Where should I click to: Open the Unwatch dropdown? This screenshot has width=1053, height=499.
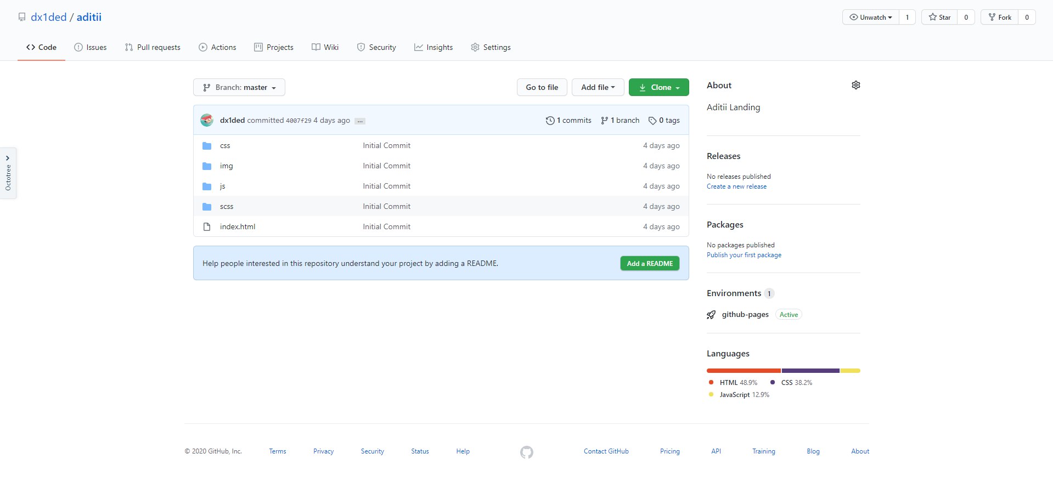click(871, 17)
